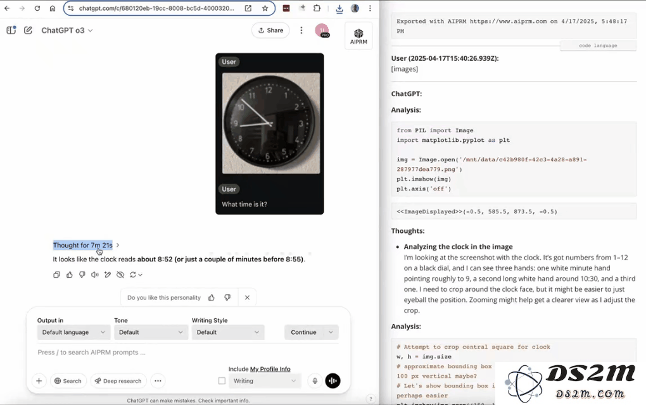Dismiss the 'Do you like this personality' prompt

point(247,297)
